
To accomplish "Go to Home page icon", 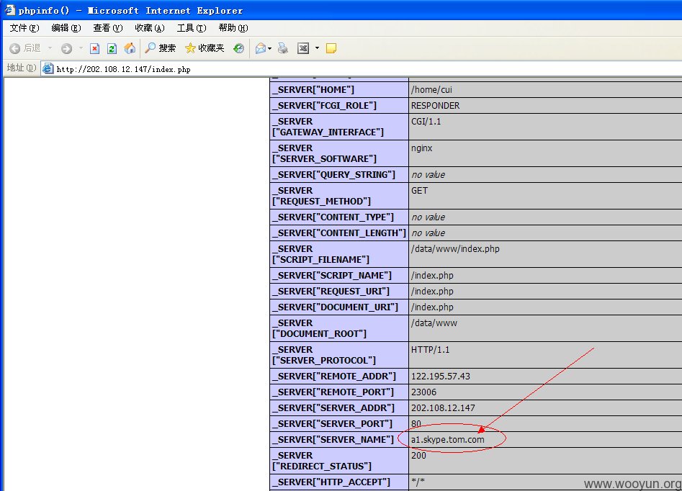I will tap(130, 48).
